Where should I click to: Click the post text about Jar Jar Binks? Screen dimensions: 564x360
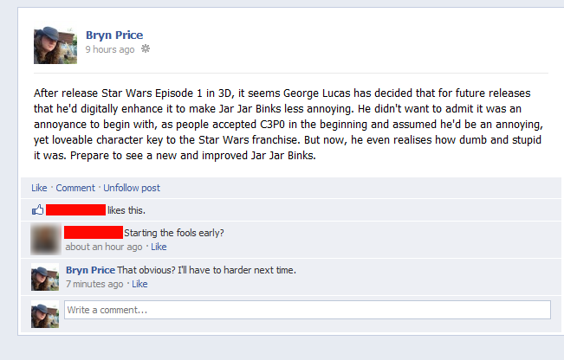tap(288, 125)
